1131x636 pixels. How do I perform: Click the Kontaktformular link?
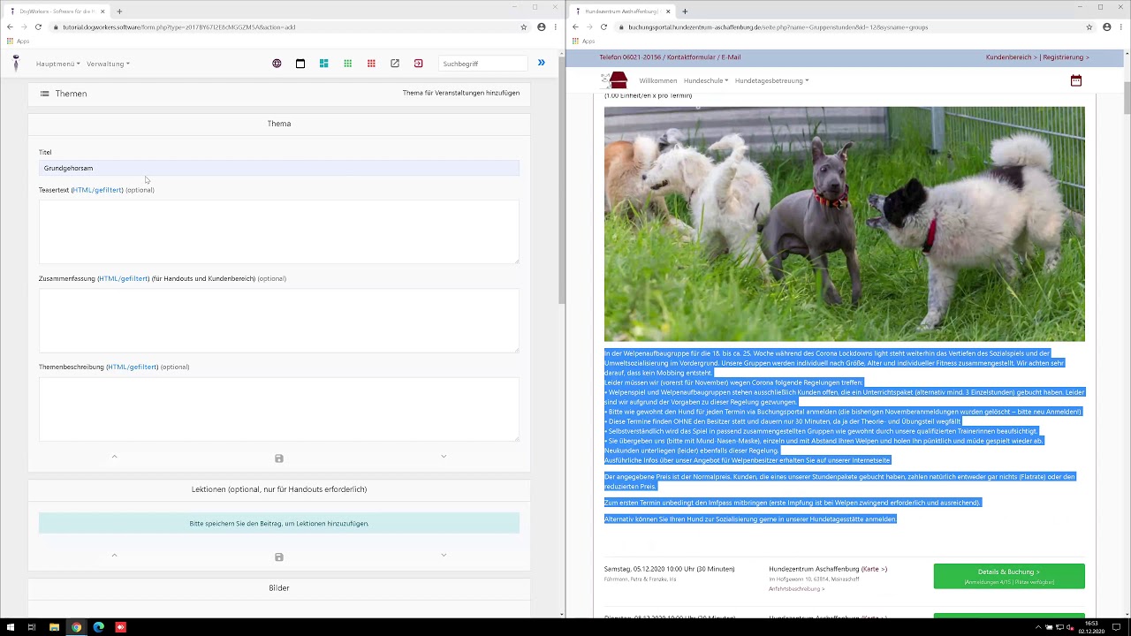(692, 57)
